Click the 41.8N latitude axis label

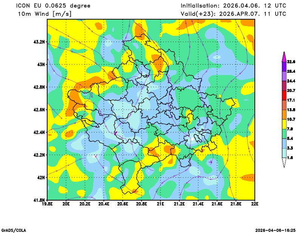tap(39, 200)
